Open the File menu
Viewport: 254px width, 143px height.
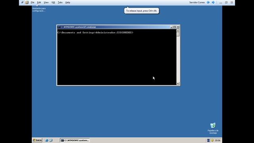tap(33, 2)
